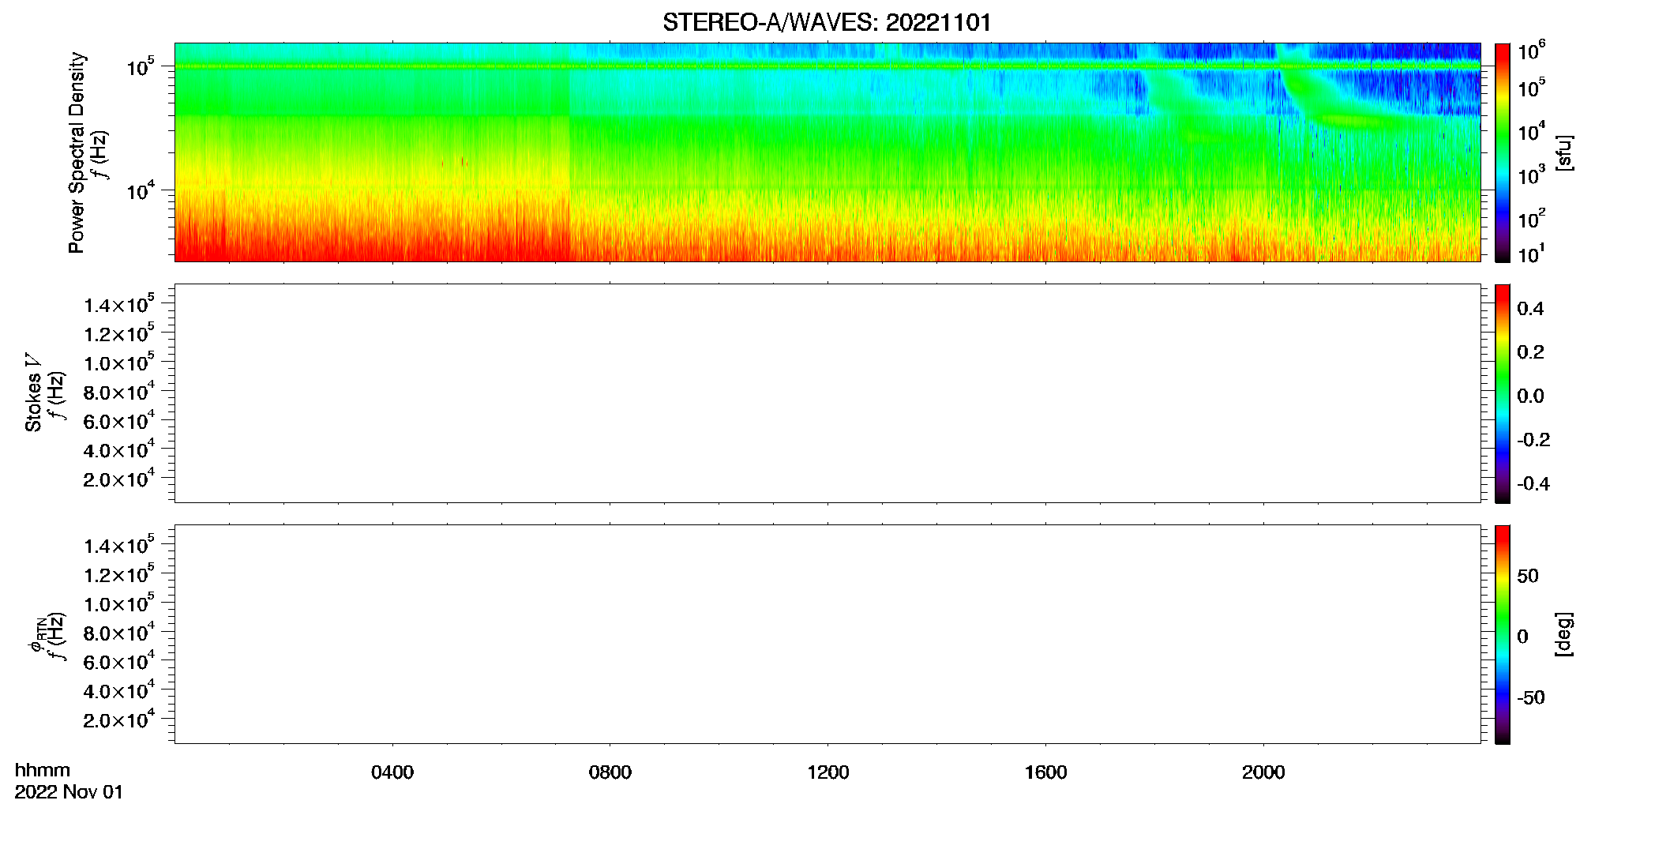Click the hhmm time format label
The image size is (1655, 853).
tap(43, 770)
